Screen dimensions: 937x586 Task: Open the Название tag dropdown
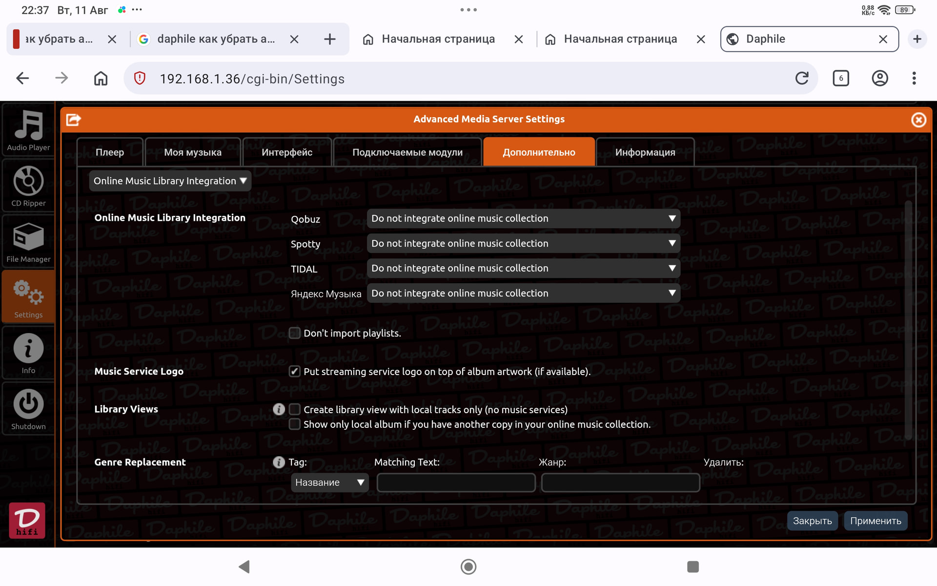[x=330, y=482]
